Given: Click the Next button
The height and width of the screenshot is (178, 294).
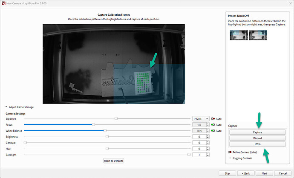Looking at the screenshot, I should pos(264,173).
